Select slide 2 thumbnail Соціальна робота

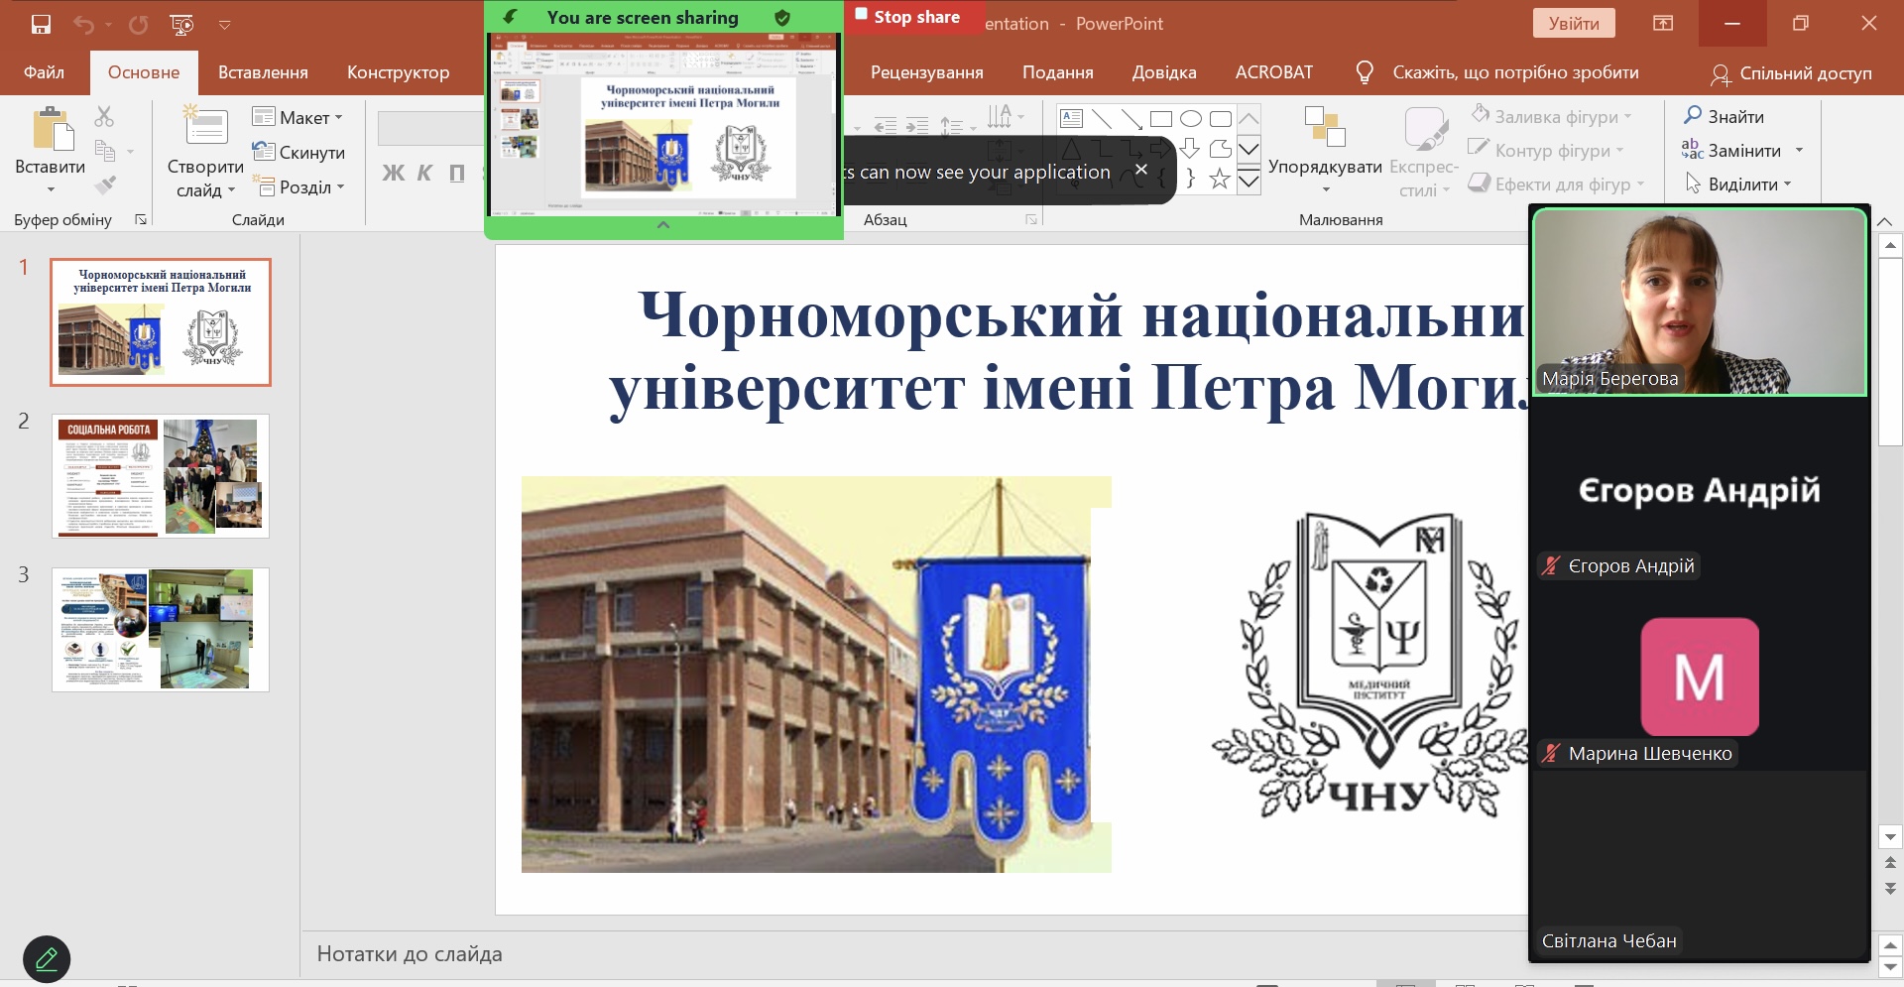[x=161, y=476]
